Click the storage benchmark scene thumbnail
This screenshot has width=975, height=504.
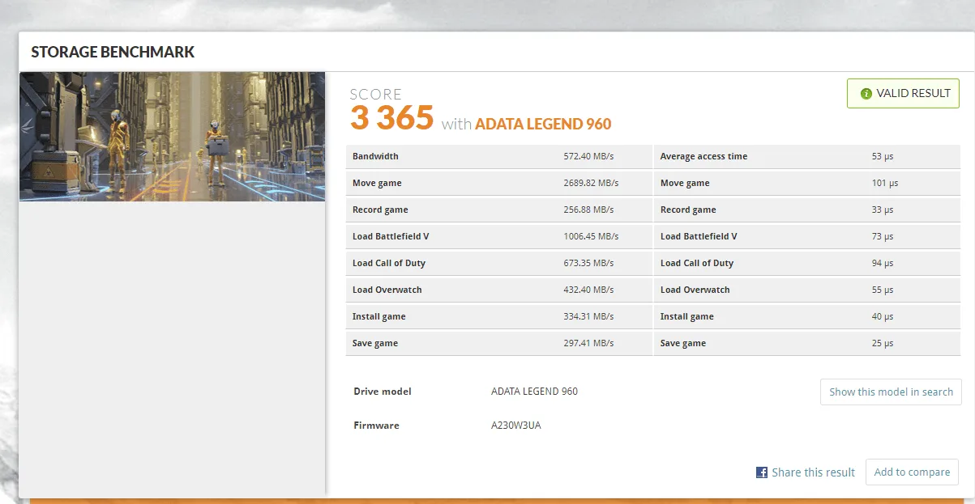[172, 137]
